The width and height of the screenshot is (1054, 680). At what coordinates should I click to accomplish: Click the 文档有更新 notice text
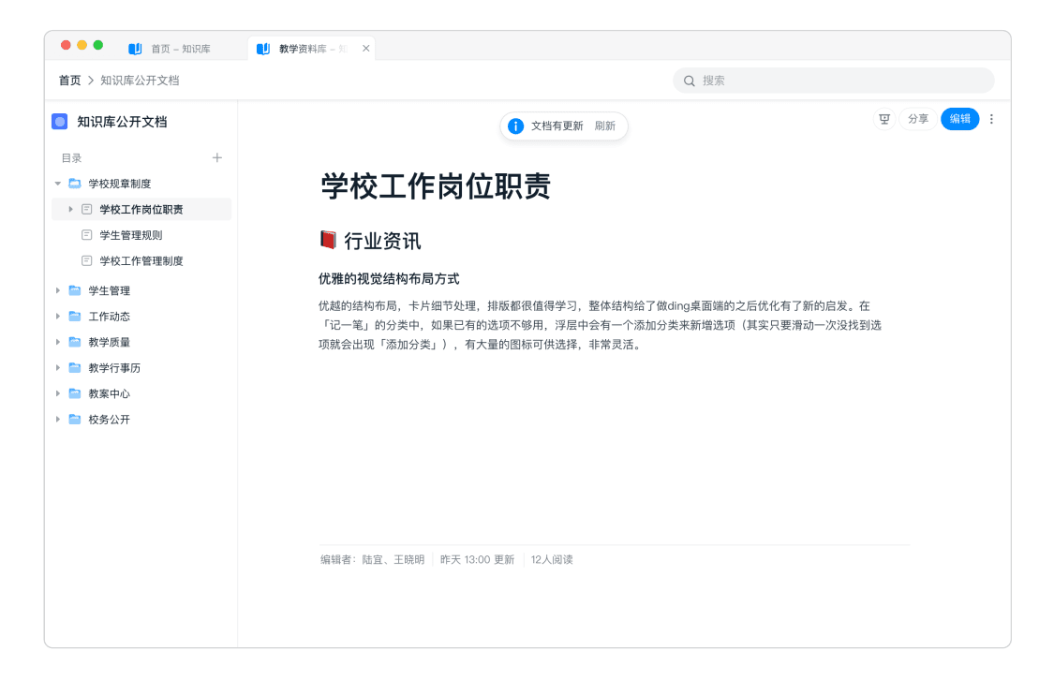pyautogui.click(x=557, y=126)
